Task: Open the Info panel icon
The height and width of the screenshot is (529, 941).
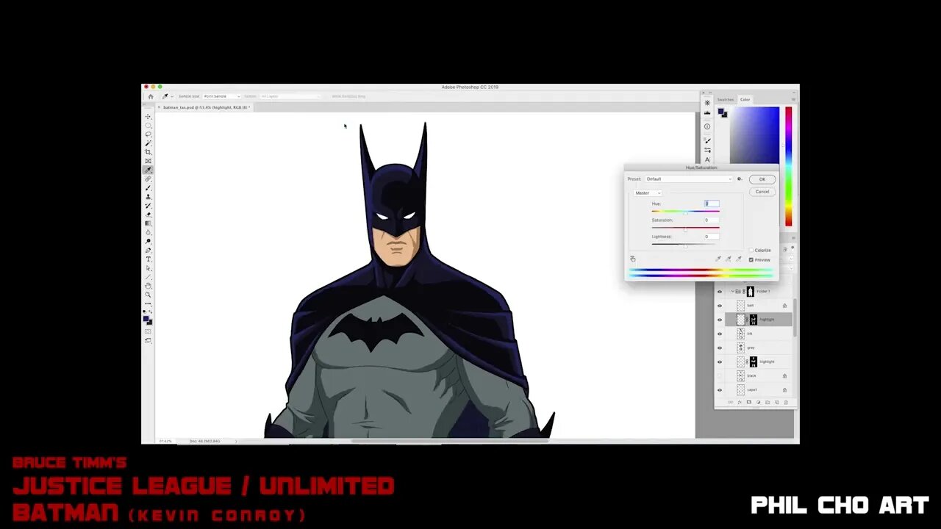Action: click(707, 126)
